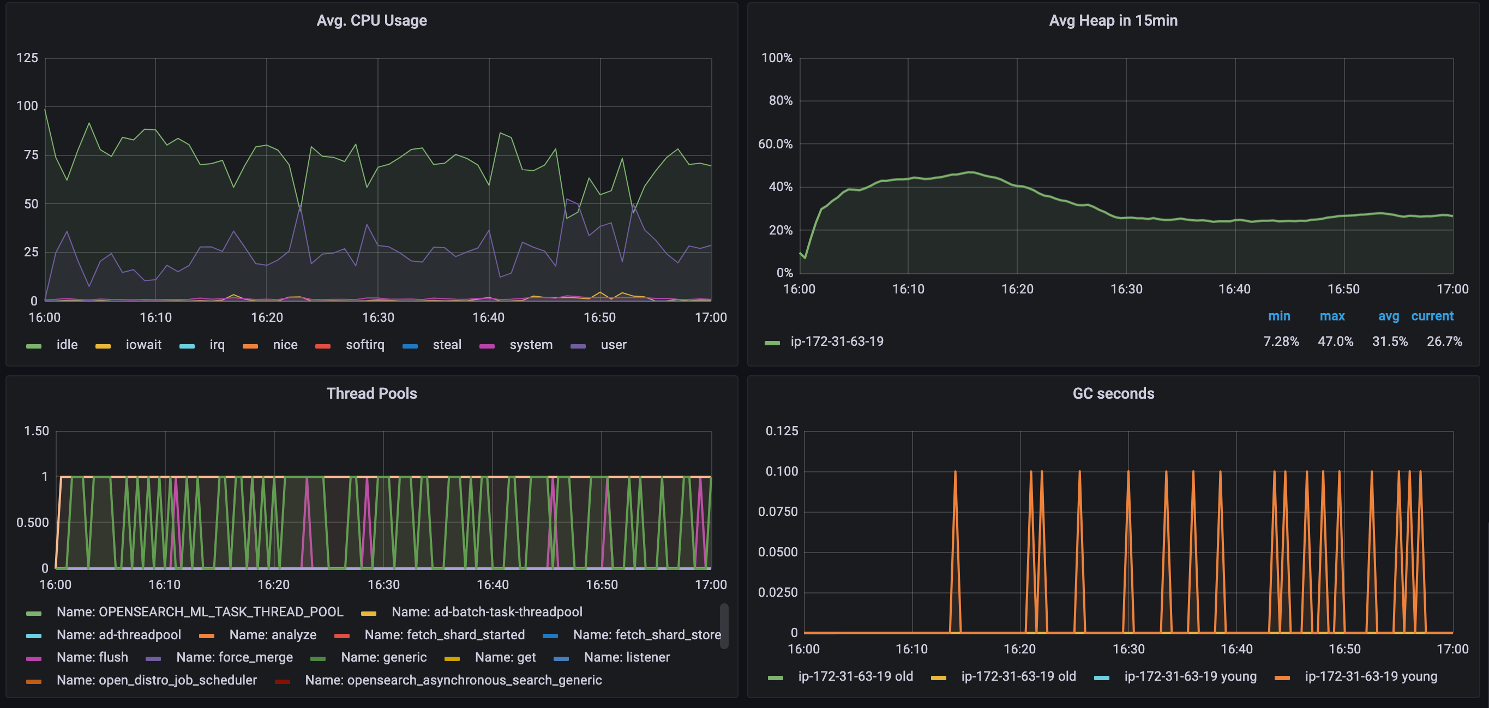Image resolution: width=1489 pixels, height=708 pixels.
Task: Toggle the orange young GC series legend
Action: 1371,677
